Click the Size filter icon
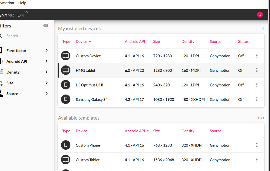Viewport: 270px width, 171px height. click(1, 83)
